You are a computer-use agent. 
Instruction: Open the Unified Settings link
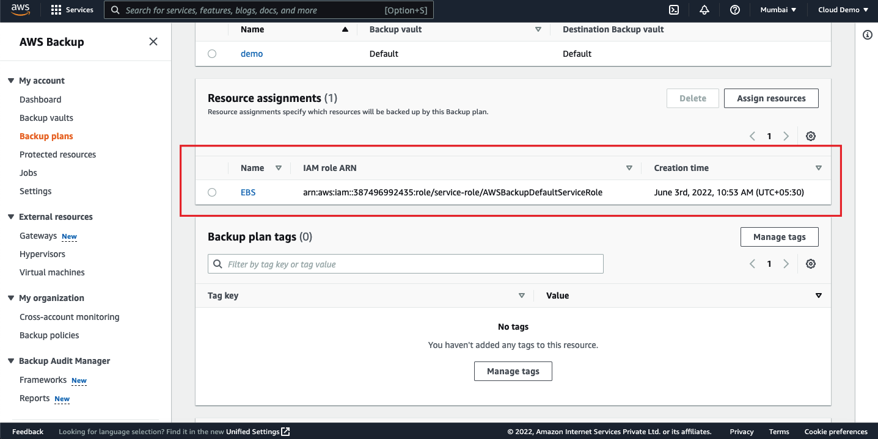pyautogui.click(x=258, y=432)
